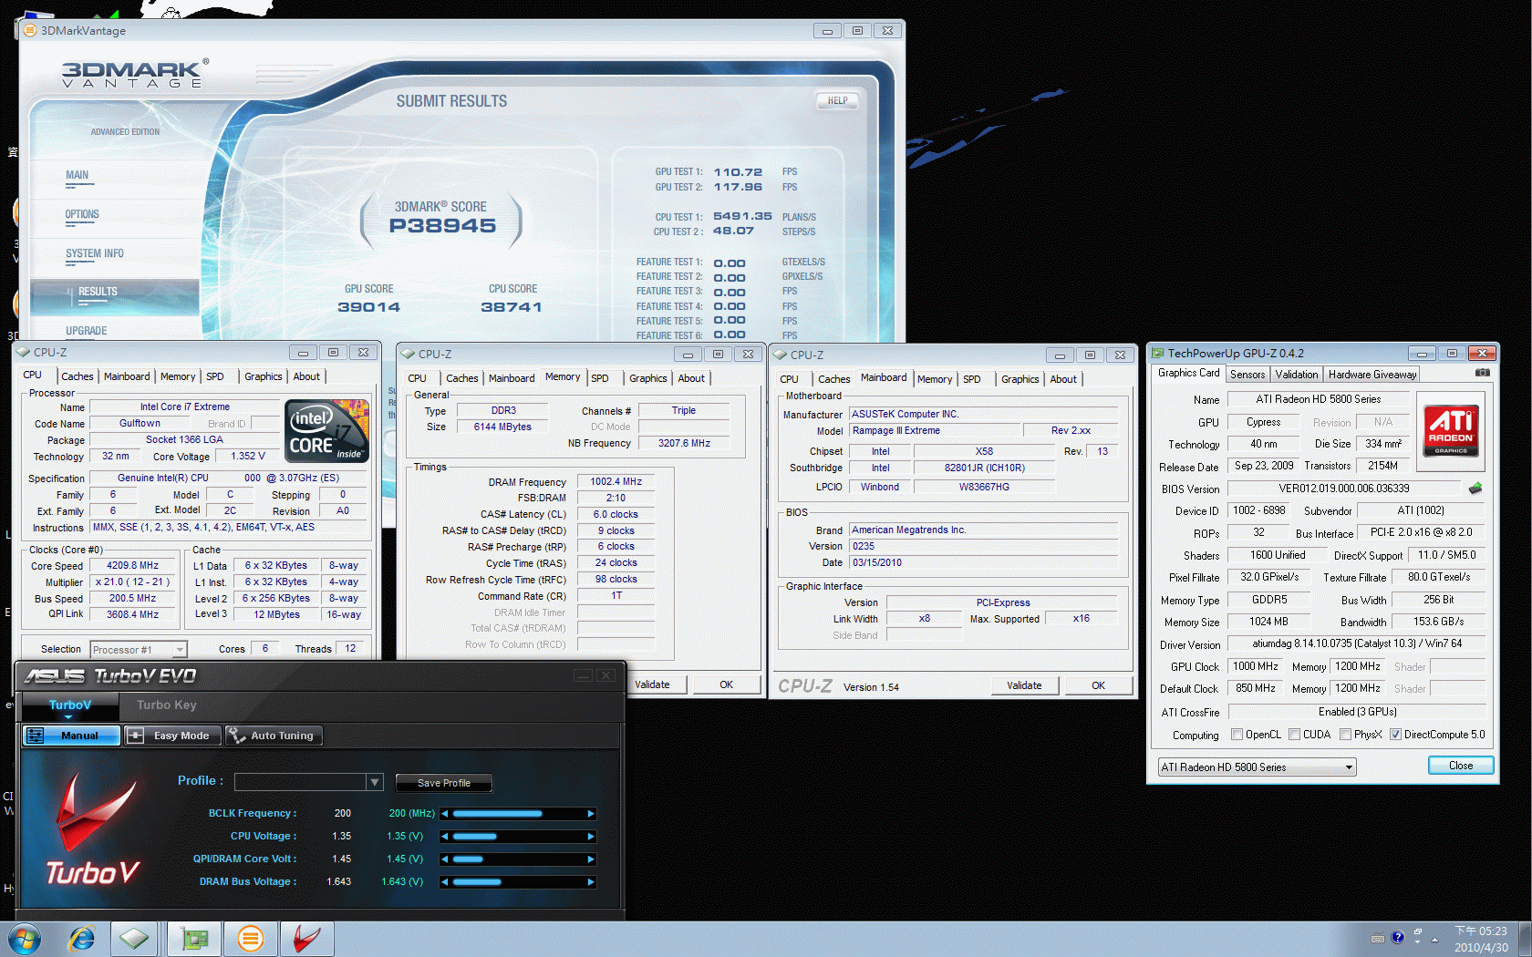Switch to the Turbo Key tab
Screen dimensions: 1532x957
[x=166, y=705]
